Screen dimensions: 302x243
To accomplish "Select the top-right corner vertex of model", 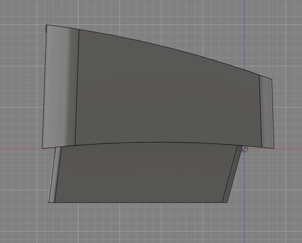I will [x=272, y=80].
